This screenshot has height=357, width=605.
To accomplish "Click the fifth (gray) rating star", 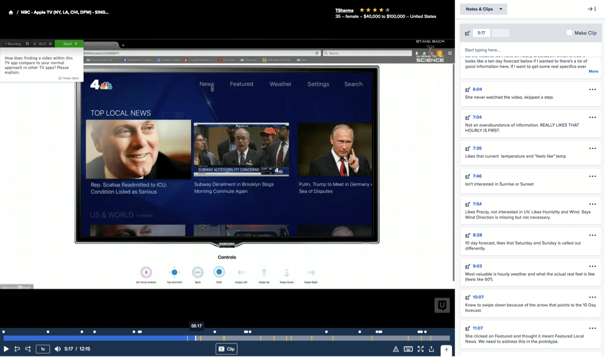I will point(388,9).
